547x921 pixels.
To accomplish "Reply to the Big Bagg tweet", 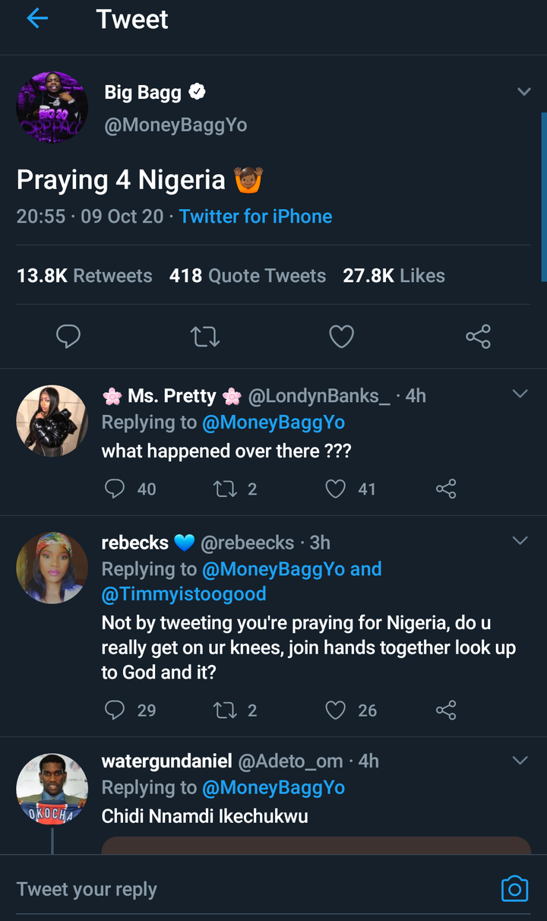I will pyautogui.click(x=68, y=336).
